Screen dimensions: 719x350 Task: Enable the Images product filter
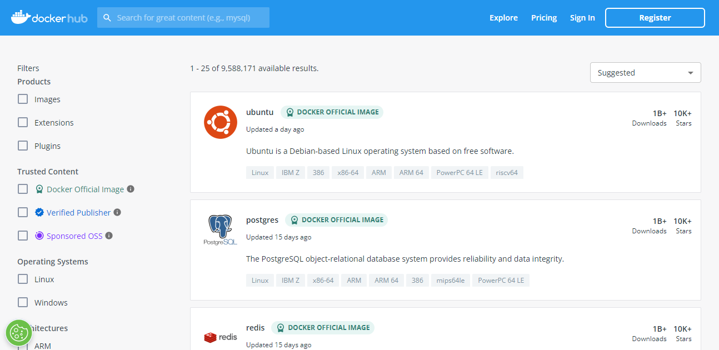click(x=22, y=99)
